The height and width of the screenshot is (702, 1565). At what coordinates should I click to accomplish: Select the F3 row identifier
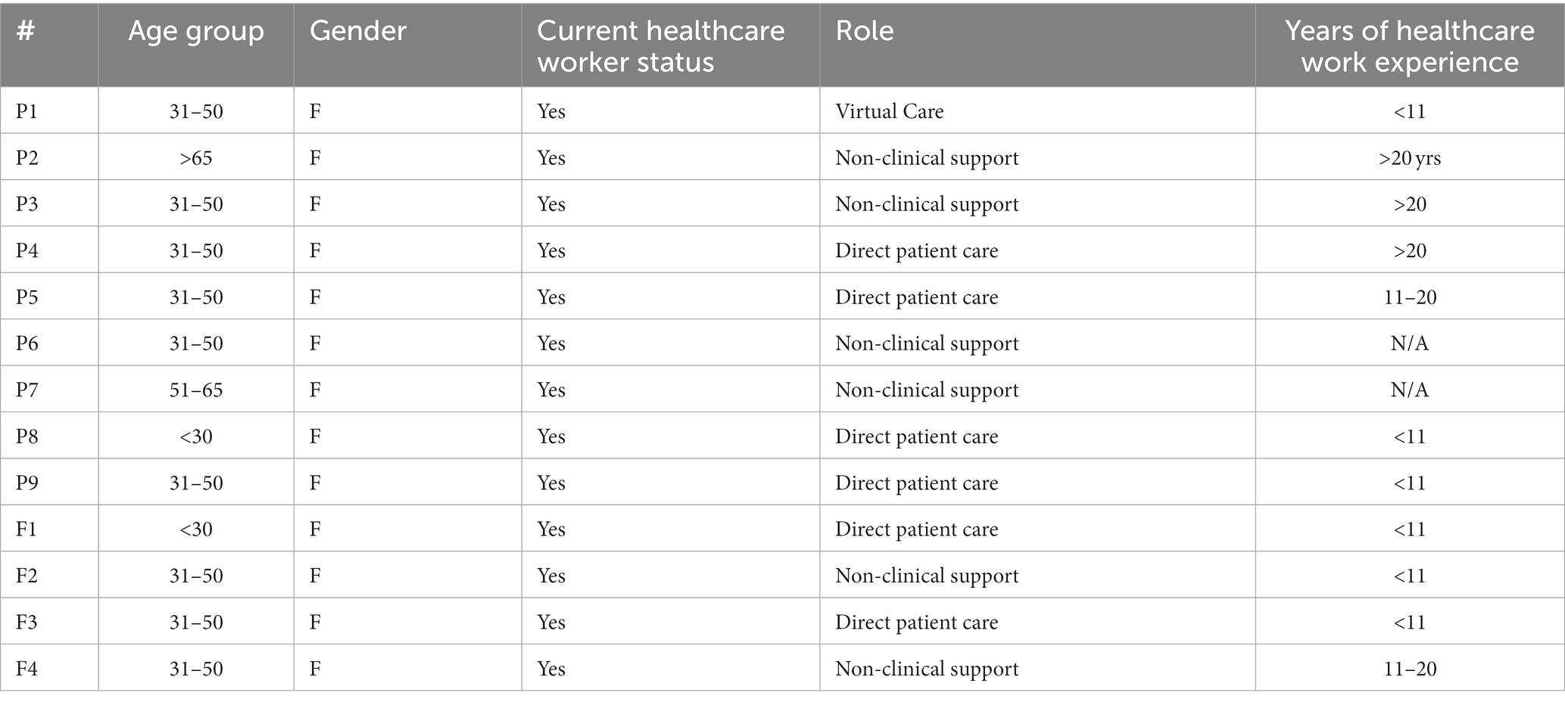(26, 623)
